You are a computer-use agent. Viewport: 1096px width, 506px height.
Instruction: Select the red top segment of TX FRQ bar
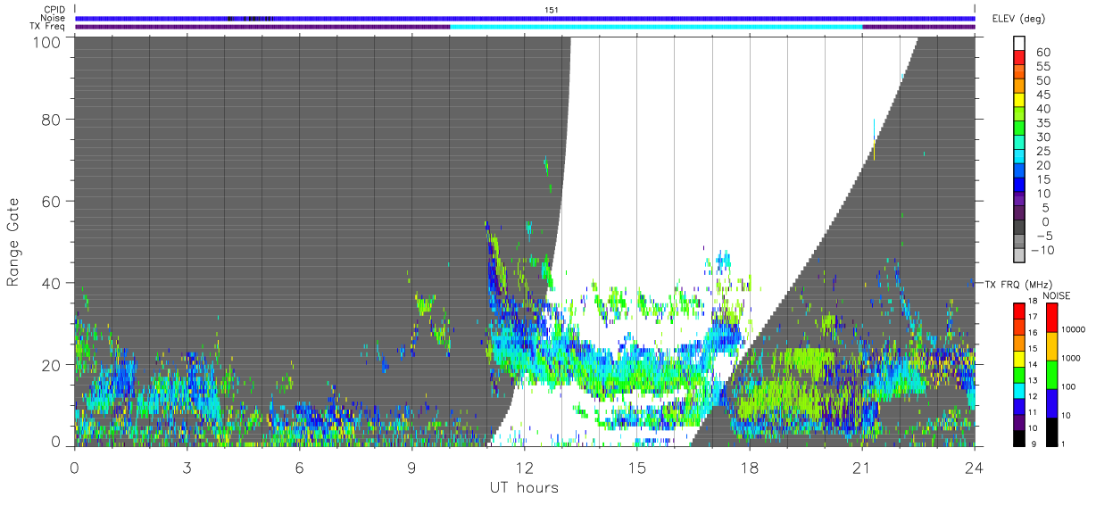(1019, 311)
